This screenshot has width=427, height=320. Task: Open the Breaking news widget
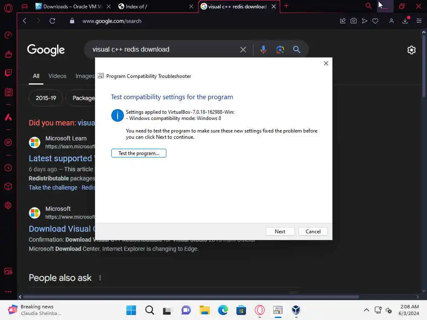35,310
